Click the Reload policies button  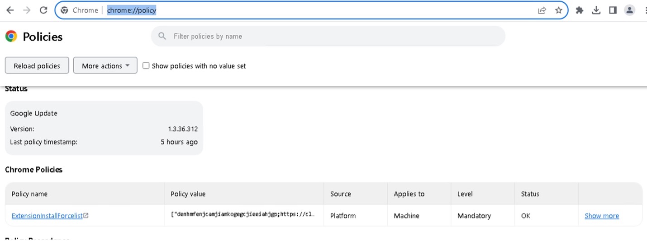[x=37, y=65]
